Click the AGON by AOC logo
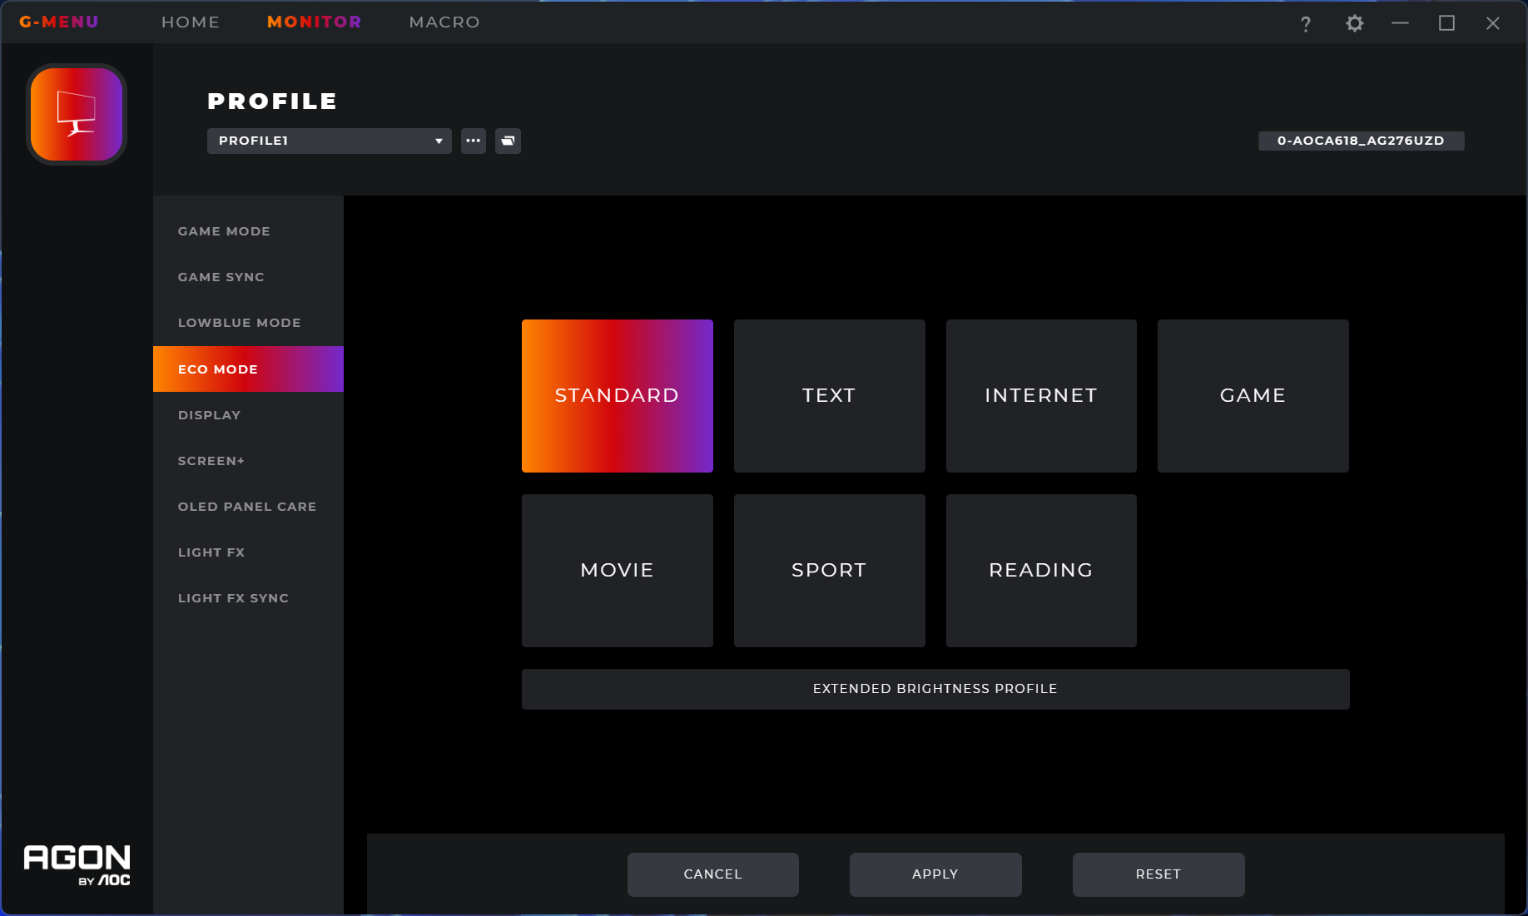This screenshot has height=916, width=1528. pyautogui.click(x=77, y=865)
